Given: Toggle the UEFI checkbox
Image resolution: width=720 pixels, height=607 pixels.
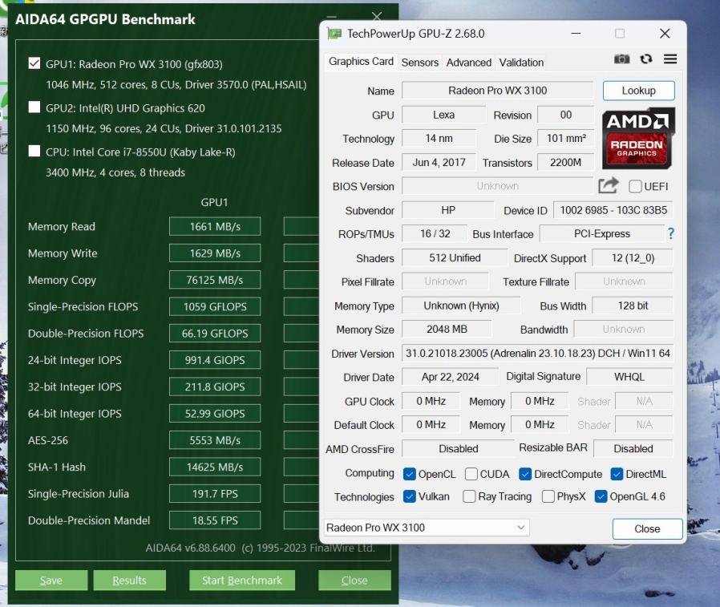Looking at the screenshot, I should click(x=635, y=187).
